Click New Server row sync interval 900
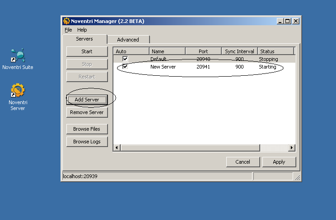The height and width of the screenshot is (220, 336). click(x=239, y=67)
